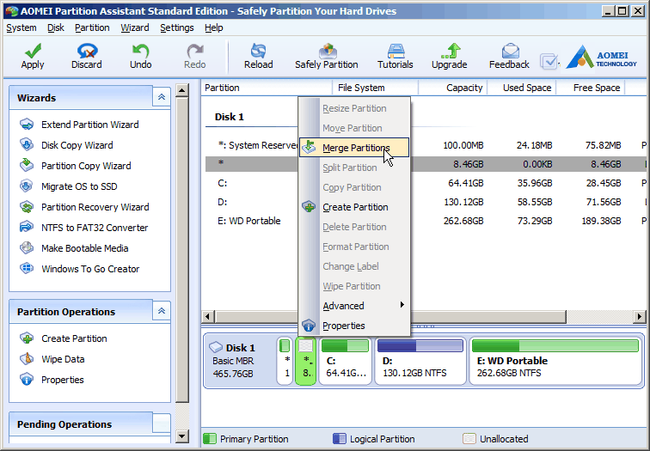Open the Migrate OS to SSD link
The image size is (650, 451).
tap(79, 186)
